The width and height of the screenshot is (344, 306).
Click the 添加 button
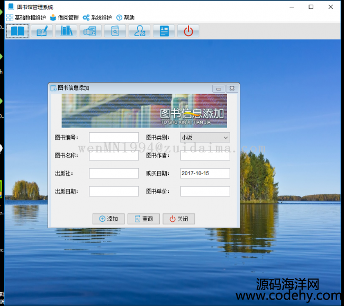(x=108, y=219)
